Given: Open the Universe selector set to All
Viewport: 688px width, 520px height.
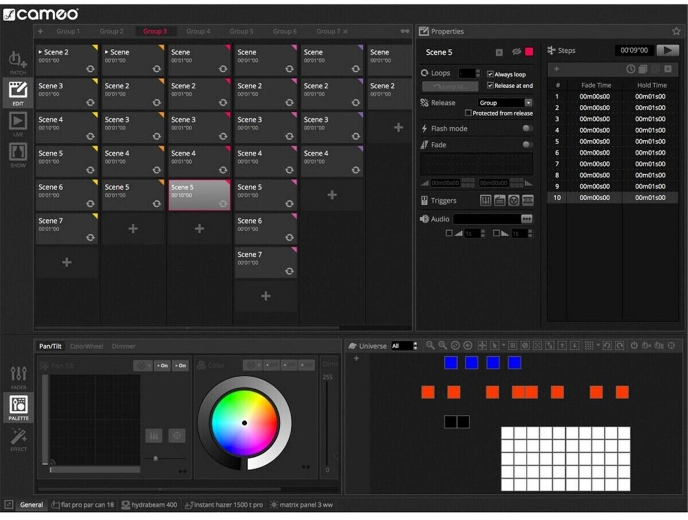Looking at the screenshot, I should [404, 346].
